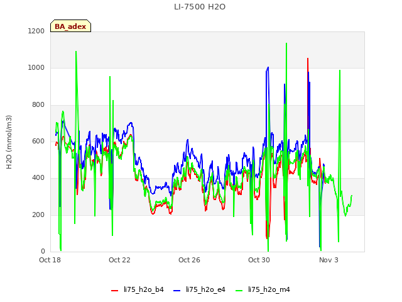Toggle the li75_h2o_m4 legend entry
Image resolution: width=402 pixels, height=302 pixels.
263,289
